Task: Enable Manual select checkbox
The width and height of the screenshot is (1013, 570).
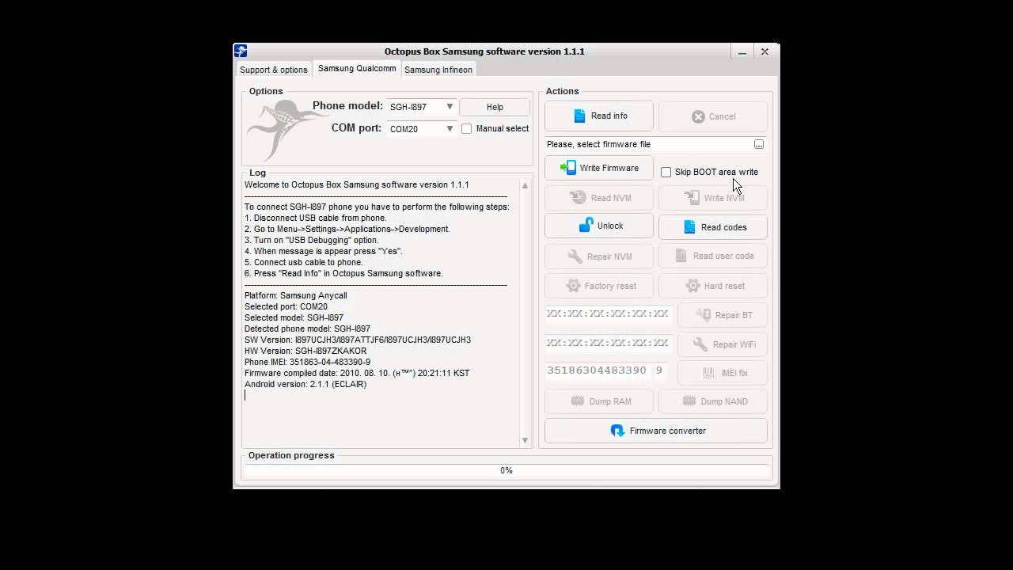Action: [x=467, y=128]
